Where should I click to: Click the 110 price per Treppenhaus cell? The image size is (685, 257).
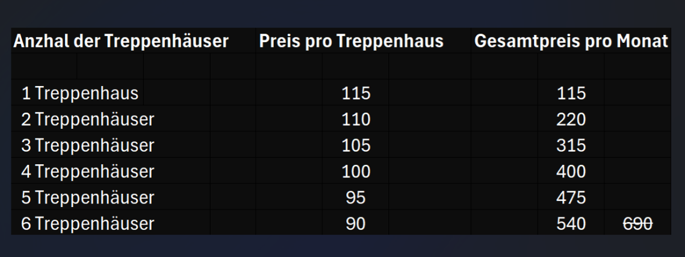(356, 120)
